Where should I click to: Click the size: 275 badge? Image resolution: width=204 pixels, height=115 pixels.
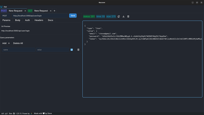click(111, 17)
